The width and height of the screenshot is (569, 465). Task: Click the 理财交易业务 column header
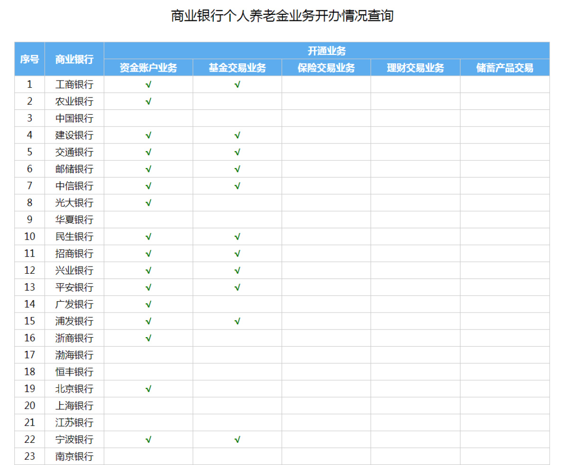coord(415,67)
